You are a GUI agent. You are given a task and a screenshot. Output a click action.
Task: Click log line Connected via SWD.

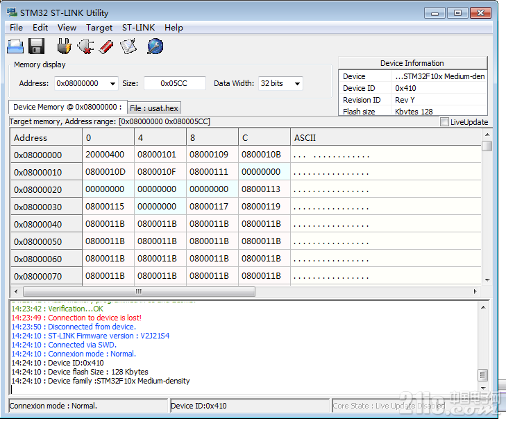[64, 345]
